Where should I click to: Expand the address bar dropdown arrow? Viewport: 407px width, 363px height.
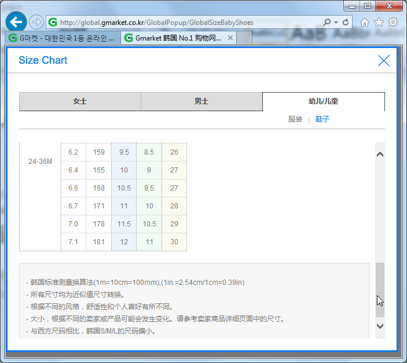coord(336,23)
